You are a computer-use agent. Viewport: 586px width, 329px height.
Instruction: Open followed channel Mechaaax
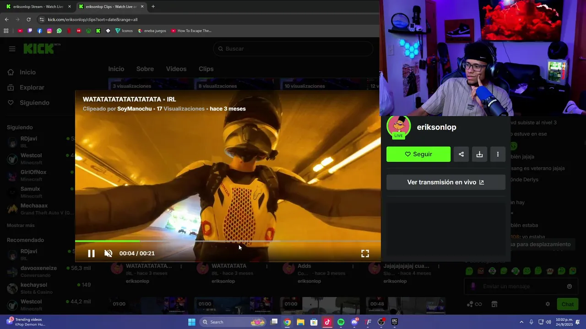tap(40, 209)
